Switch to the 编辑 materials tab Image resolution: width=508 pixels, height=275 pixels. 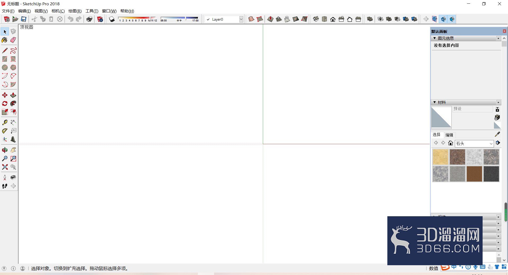(449, 135)
